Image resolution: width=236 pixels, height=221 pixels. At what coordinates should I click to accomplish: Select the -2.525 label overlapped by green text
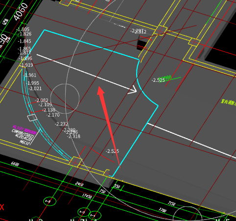pos(158,80)
